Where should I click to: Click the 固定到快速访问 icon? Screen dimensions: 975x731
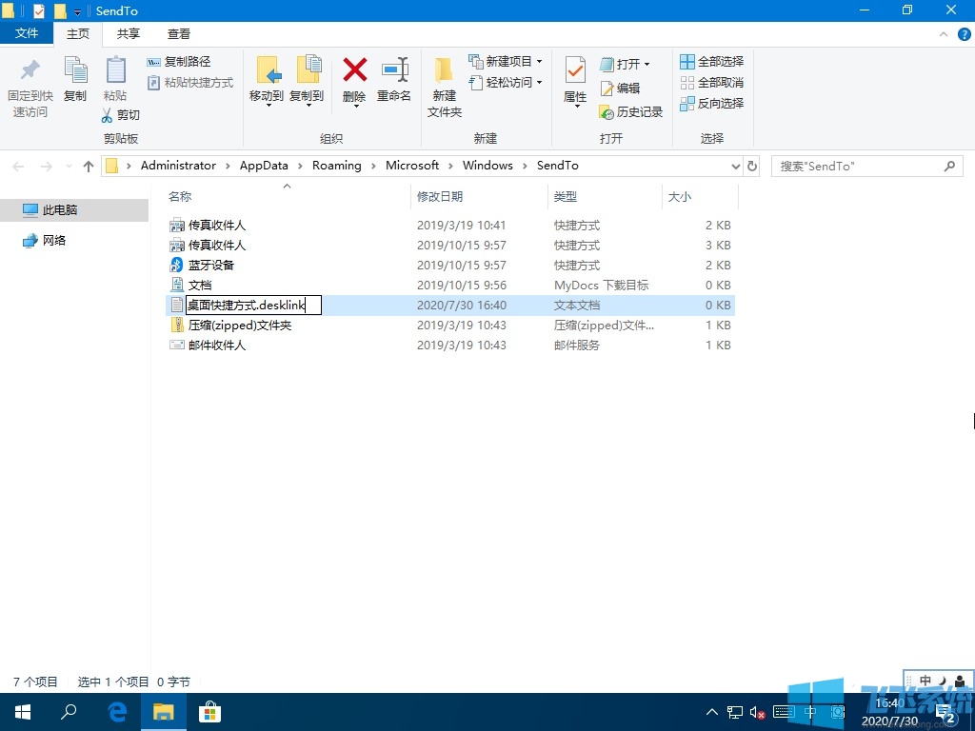(x=30, y=86)
